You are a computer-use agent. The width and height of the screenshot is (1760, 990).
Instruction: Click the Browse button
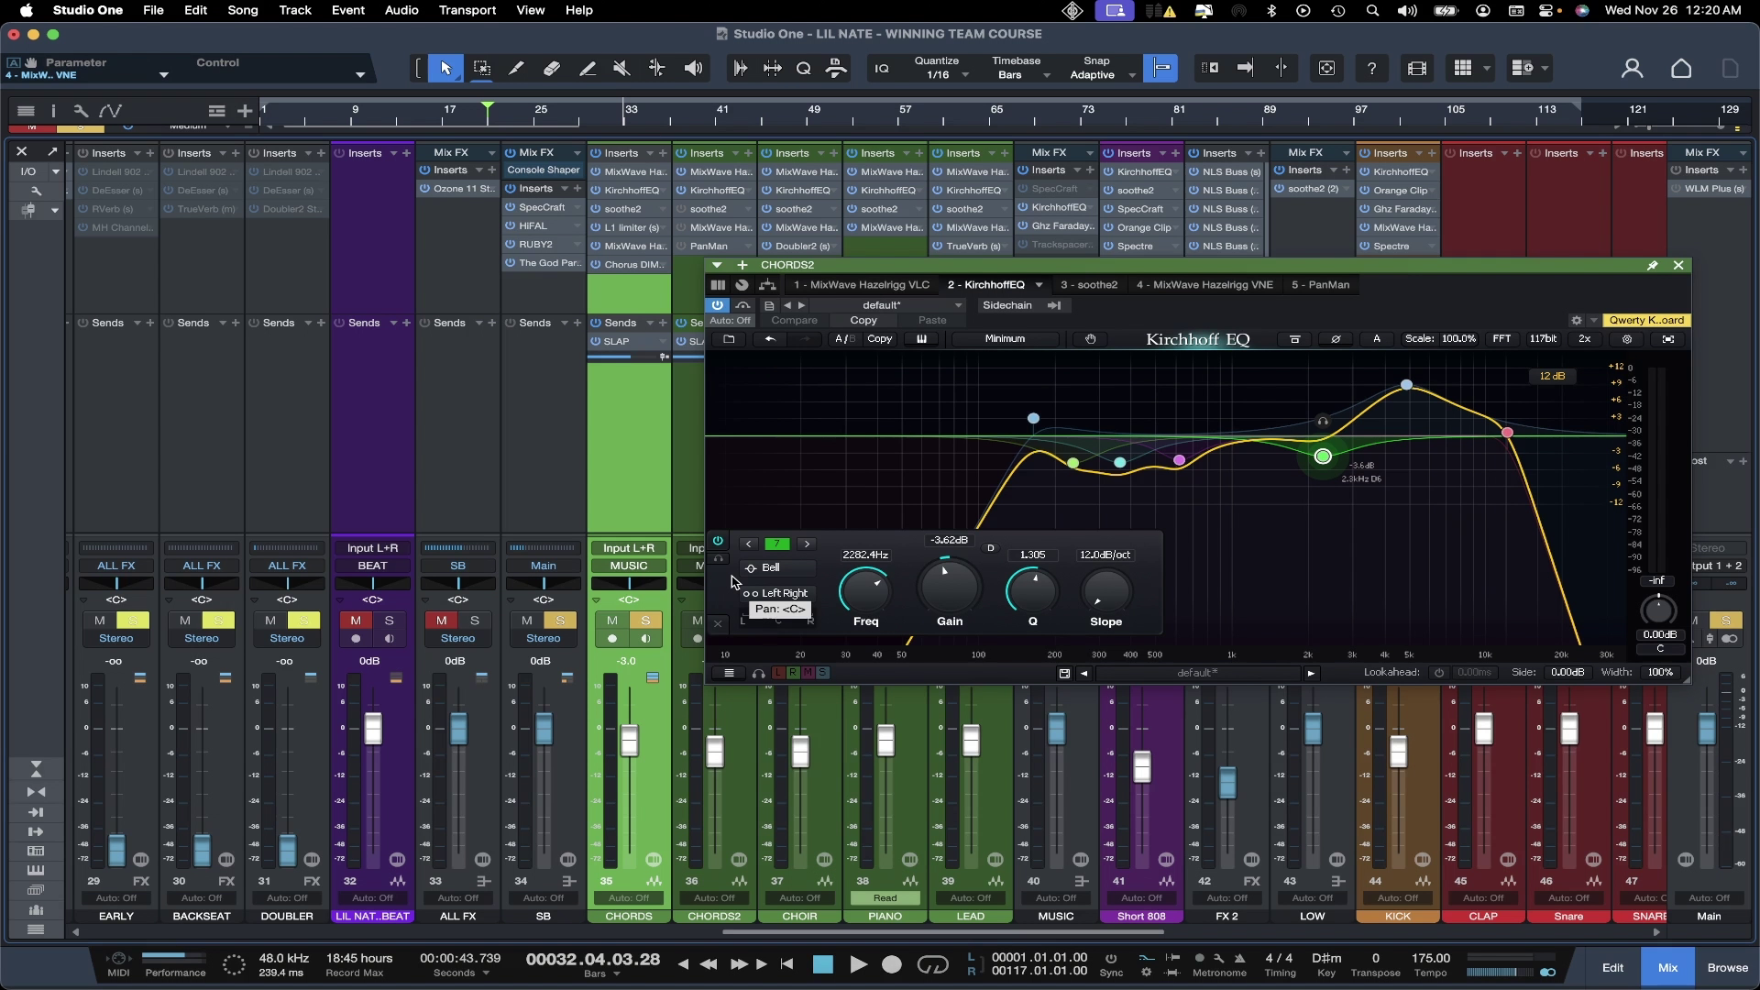click(x=1727, y=967)
